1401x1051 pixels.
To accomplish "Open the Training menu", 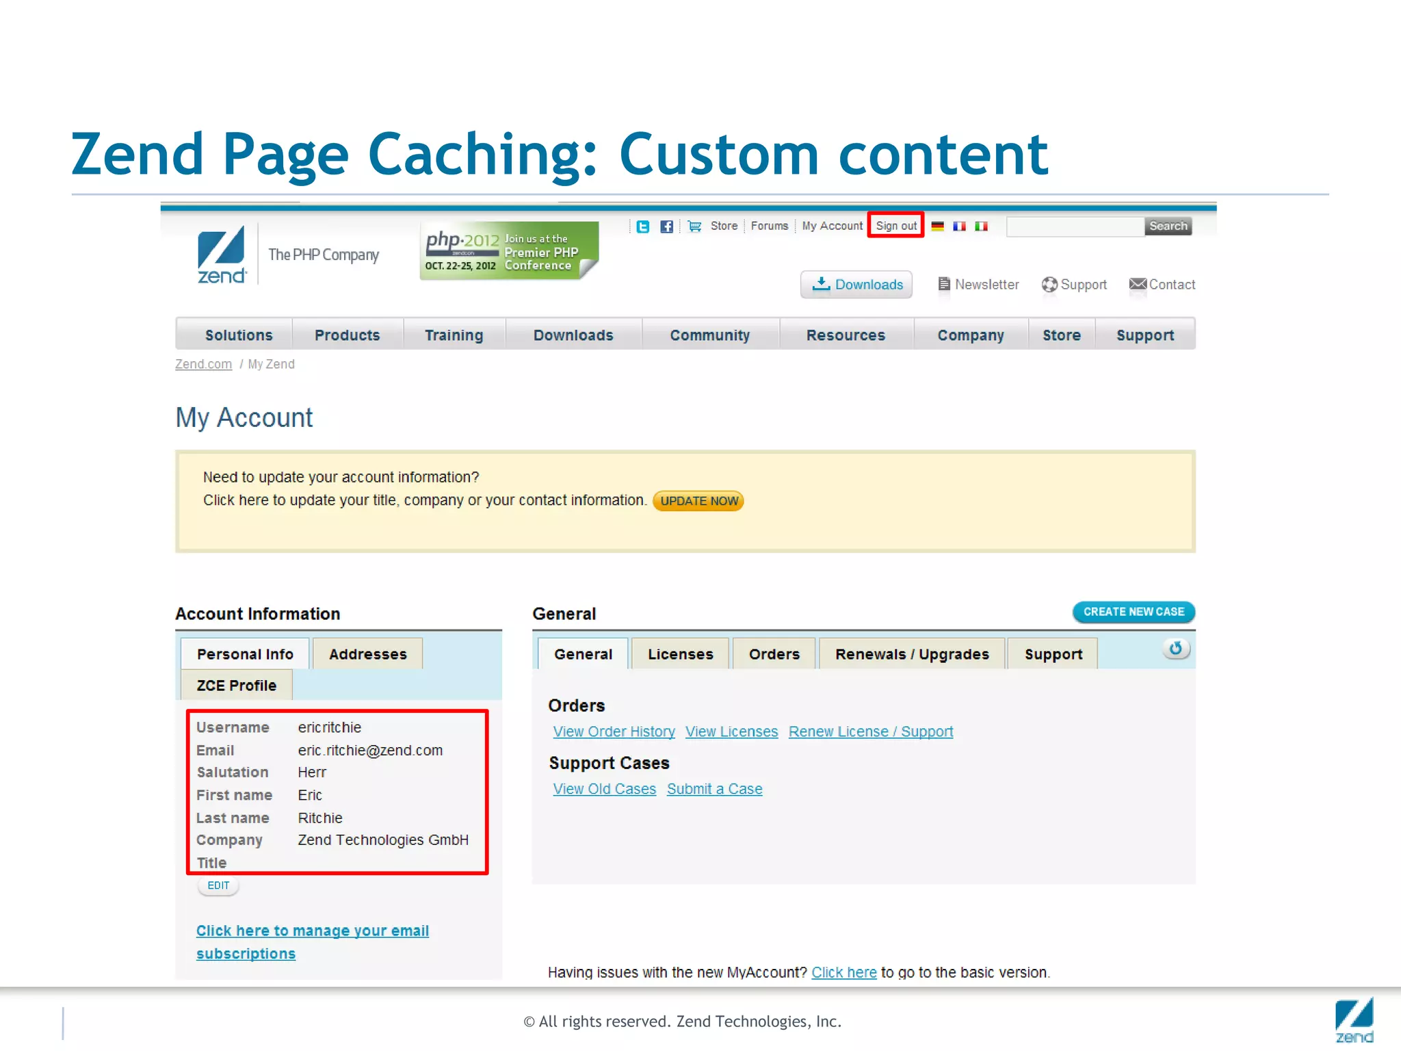I will pos(454,335).
